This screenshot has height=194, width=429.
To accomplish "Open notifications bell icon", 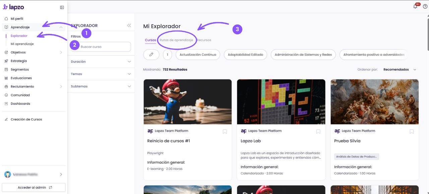I will pyautogui.click(x=416, y=6).
